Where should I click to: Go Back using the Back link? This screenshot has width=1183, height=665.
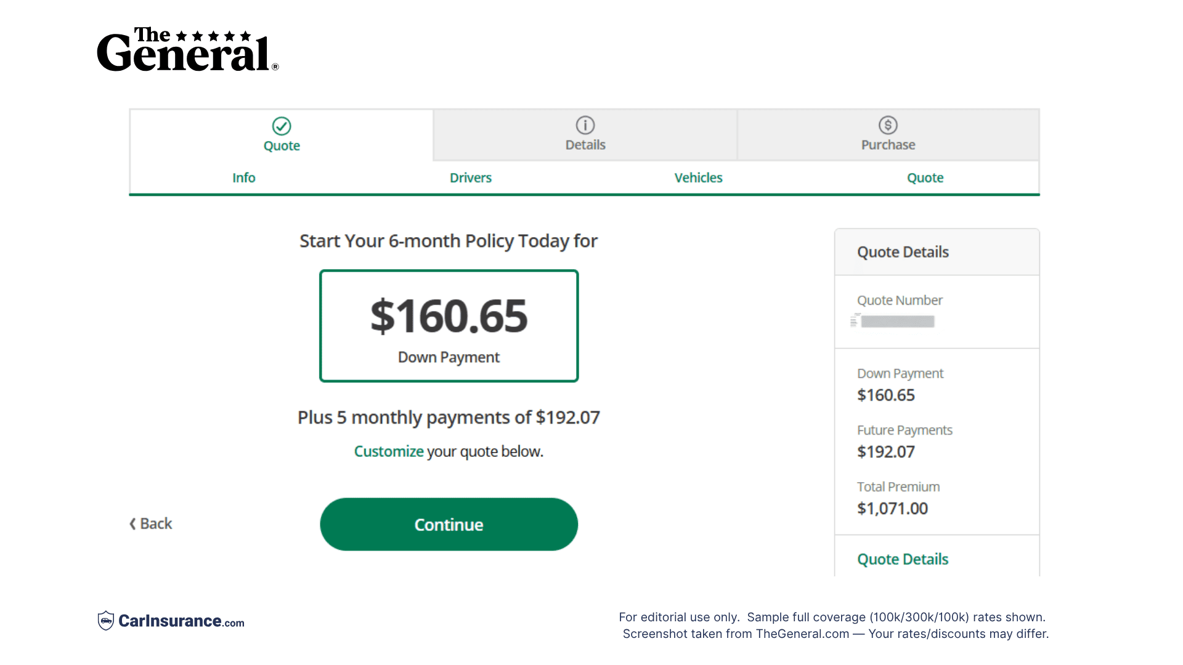point(150,523)
